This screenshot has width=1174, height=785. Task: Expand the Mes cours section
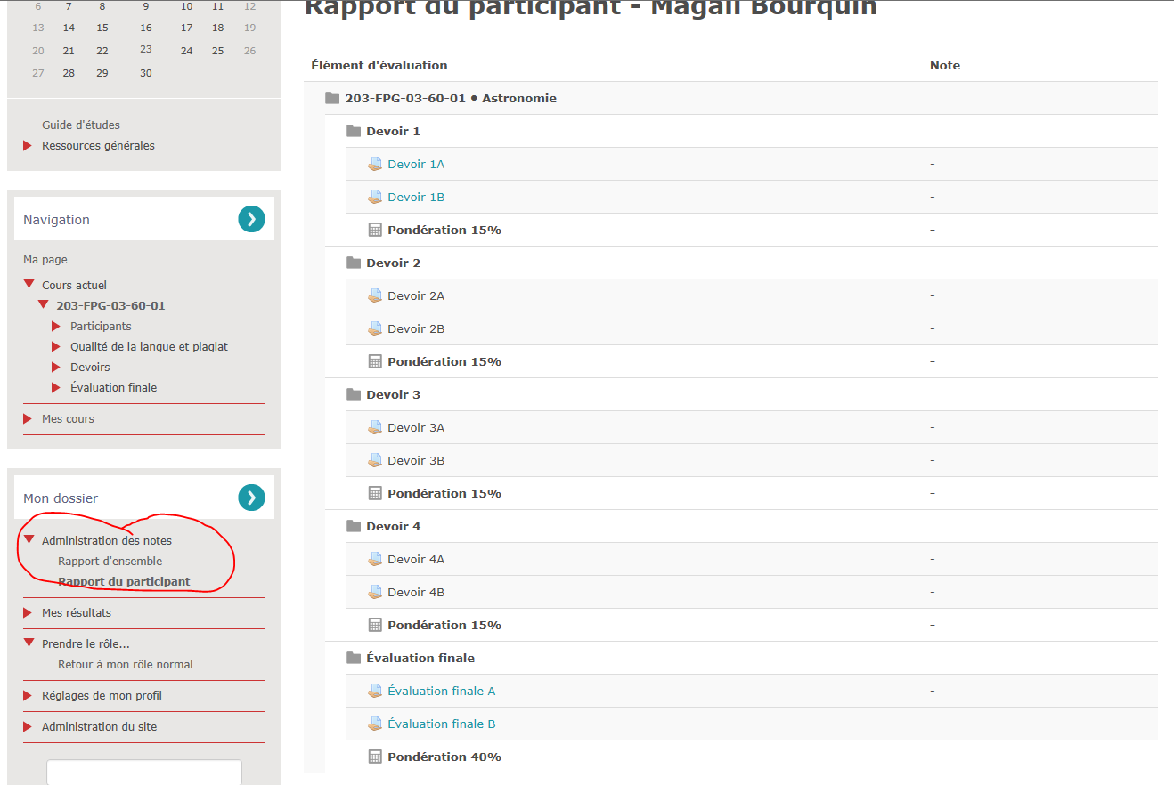point(29,418)
